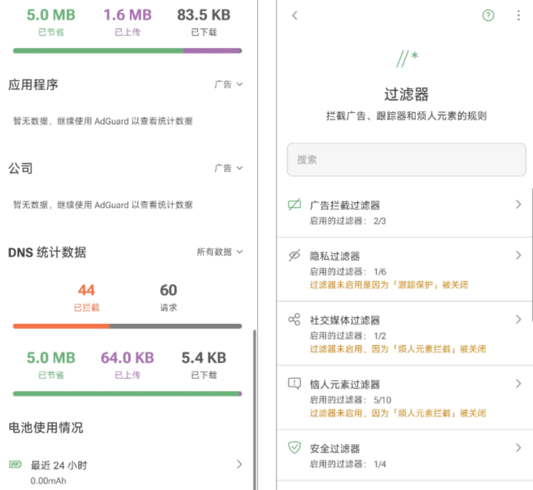Click the //* filters logo
The height and width of the screenshot is (490, 533).
(407, 59)
